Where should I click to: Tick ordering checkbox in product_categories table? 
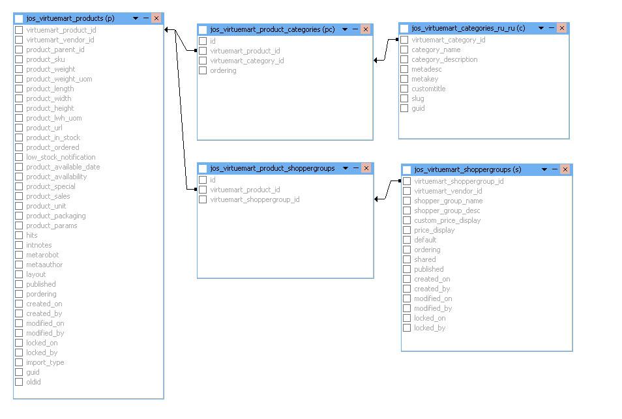click(x=203, y=70)
